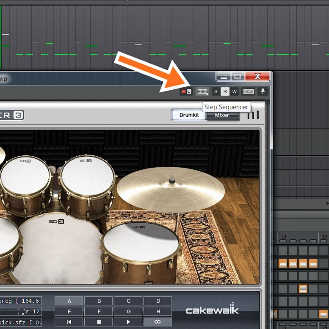Select pattern C
Viewport: 329px width, 329px height.
(128, 301)
